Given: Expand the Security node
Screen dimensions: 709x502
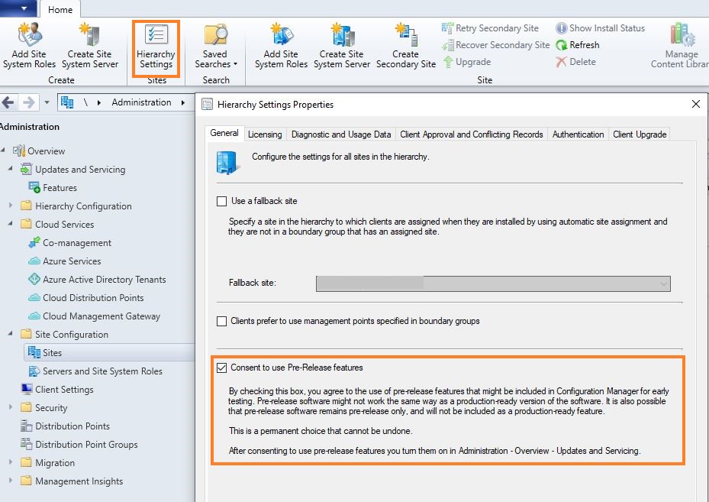Looking at the screenshot, I should click(x=11, y=407).
